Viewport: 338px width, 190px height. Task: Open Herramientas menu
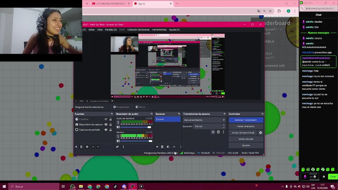(x=159, y=30)
